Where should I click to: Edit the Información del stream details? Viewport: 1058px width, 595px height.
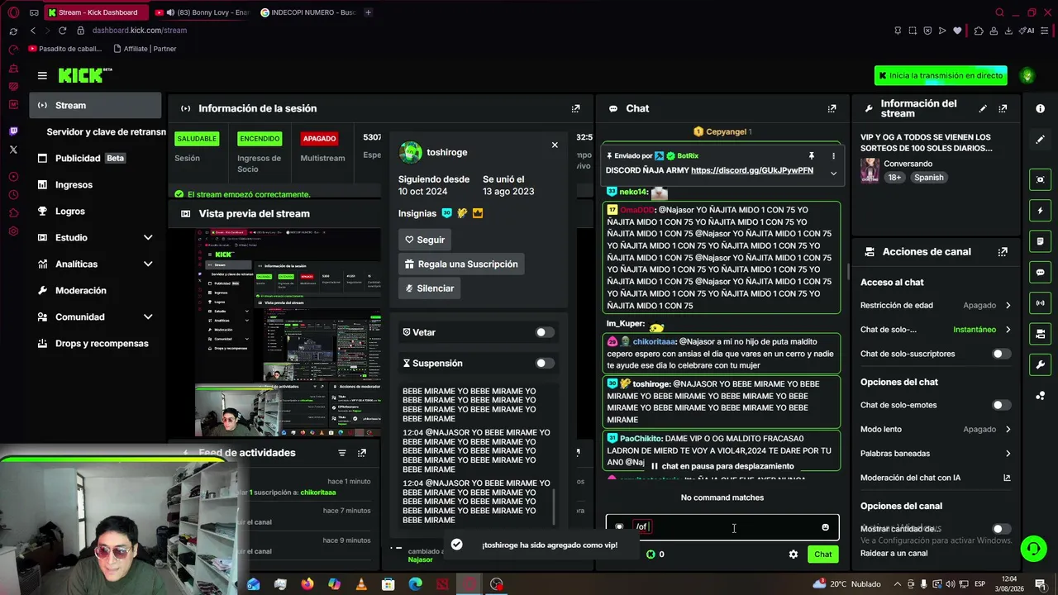point(983,108)
